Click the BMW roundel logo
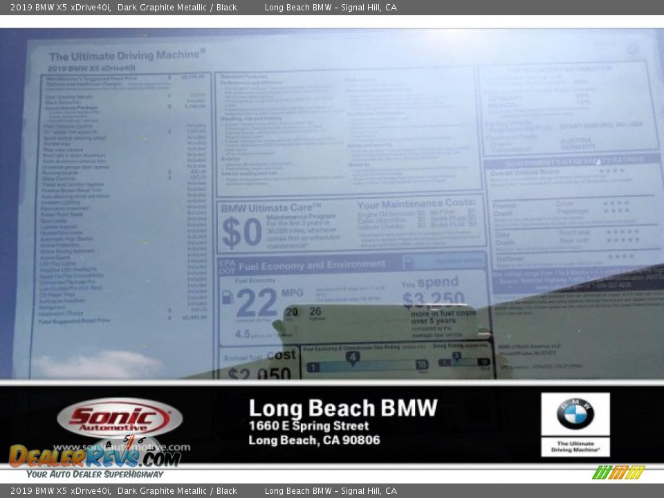The height and width of the screenshot is (498, 664). (575, 414)
